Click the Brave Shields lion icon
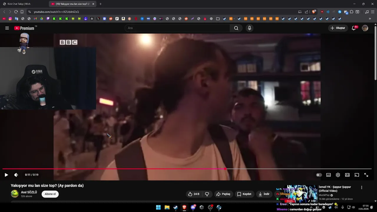 coord(314,12)
